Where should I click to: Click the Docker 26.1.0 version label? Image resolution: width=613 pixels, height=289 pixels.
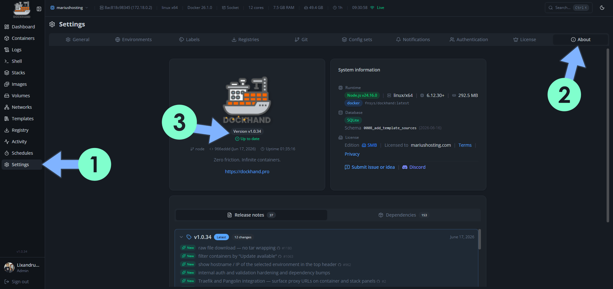[x=200, y=8]
